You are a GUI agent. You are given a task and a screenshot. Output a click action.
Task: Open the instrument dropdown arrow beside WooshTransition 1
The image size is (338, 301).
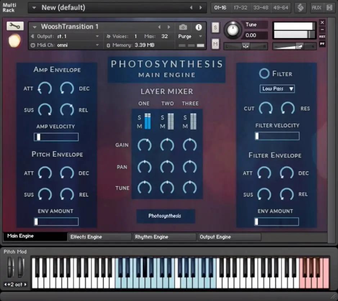[x=35, y=27]
